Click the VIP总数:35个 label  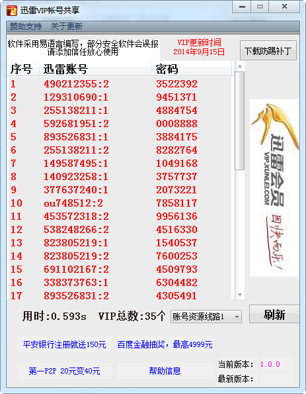(132, 316)
